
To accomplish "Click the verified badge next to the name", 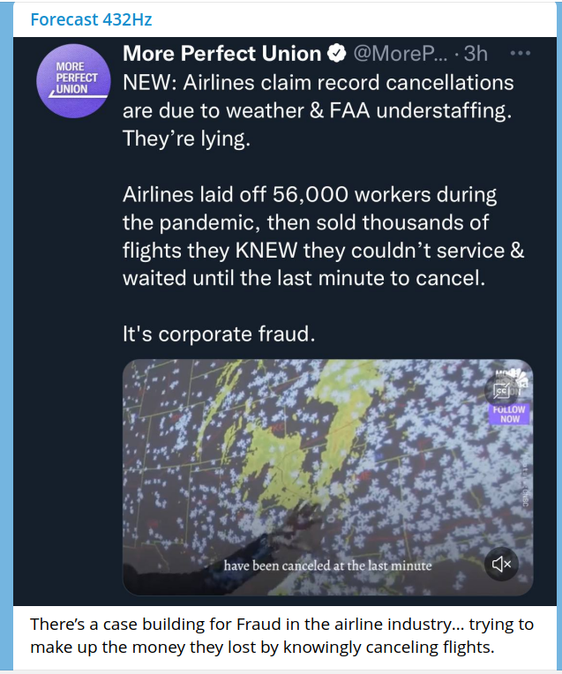I will [x=337, y=54].
